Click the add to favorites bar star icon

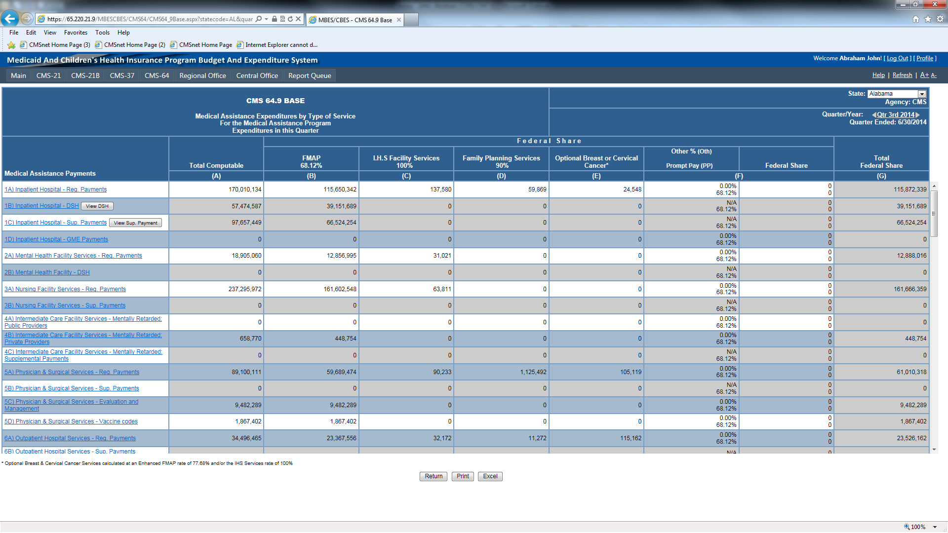(11, 45)
